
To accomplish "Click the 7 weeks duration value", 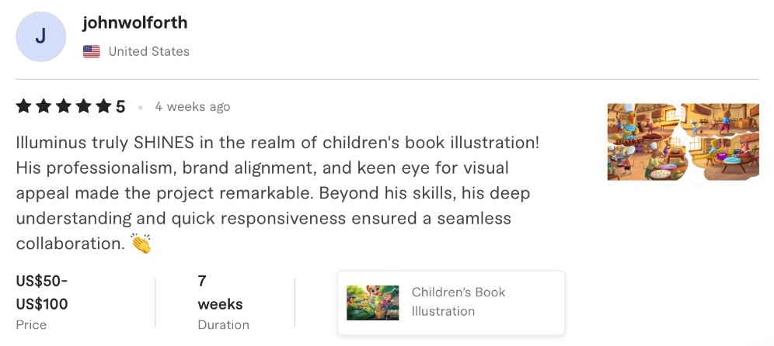I will [220, 292].
